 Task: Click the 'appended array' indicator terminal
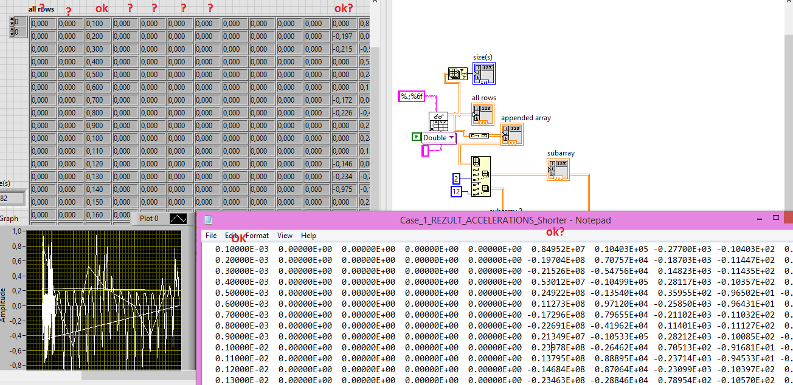pyautogui.click(x=513, y=134)
